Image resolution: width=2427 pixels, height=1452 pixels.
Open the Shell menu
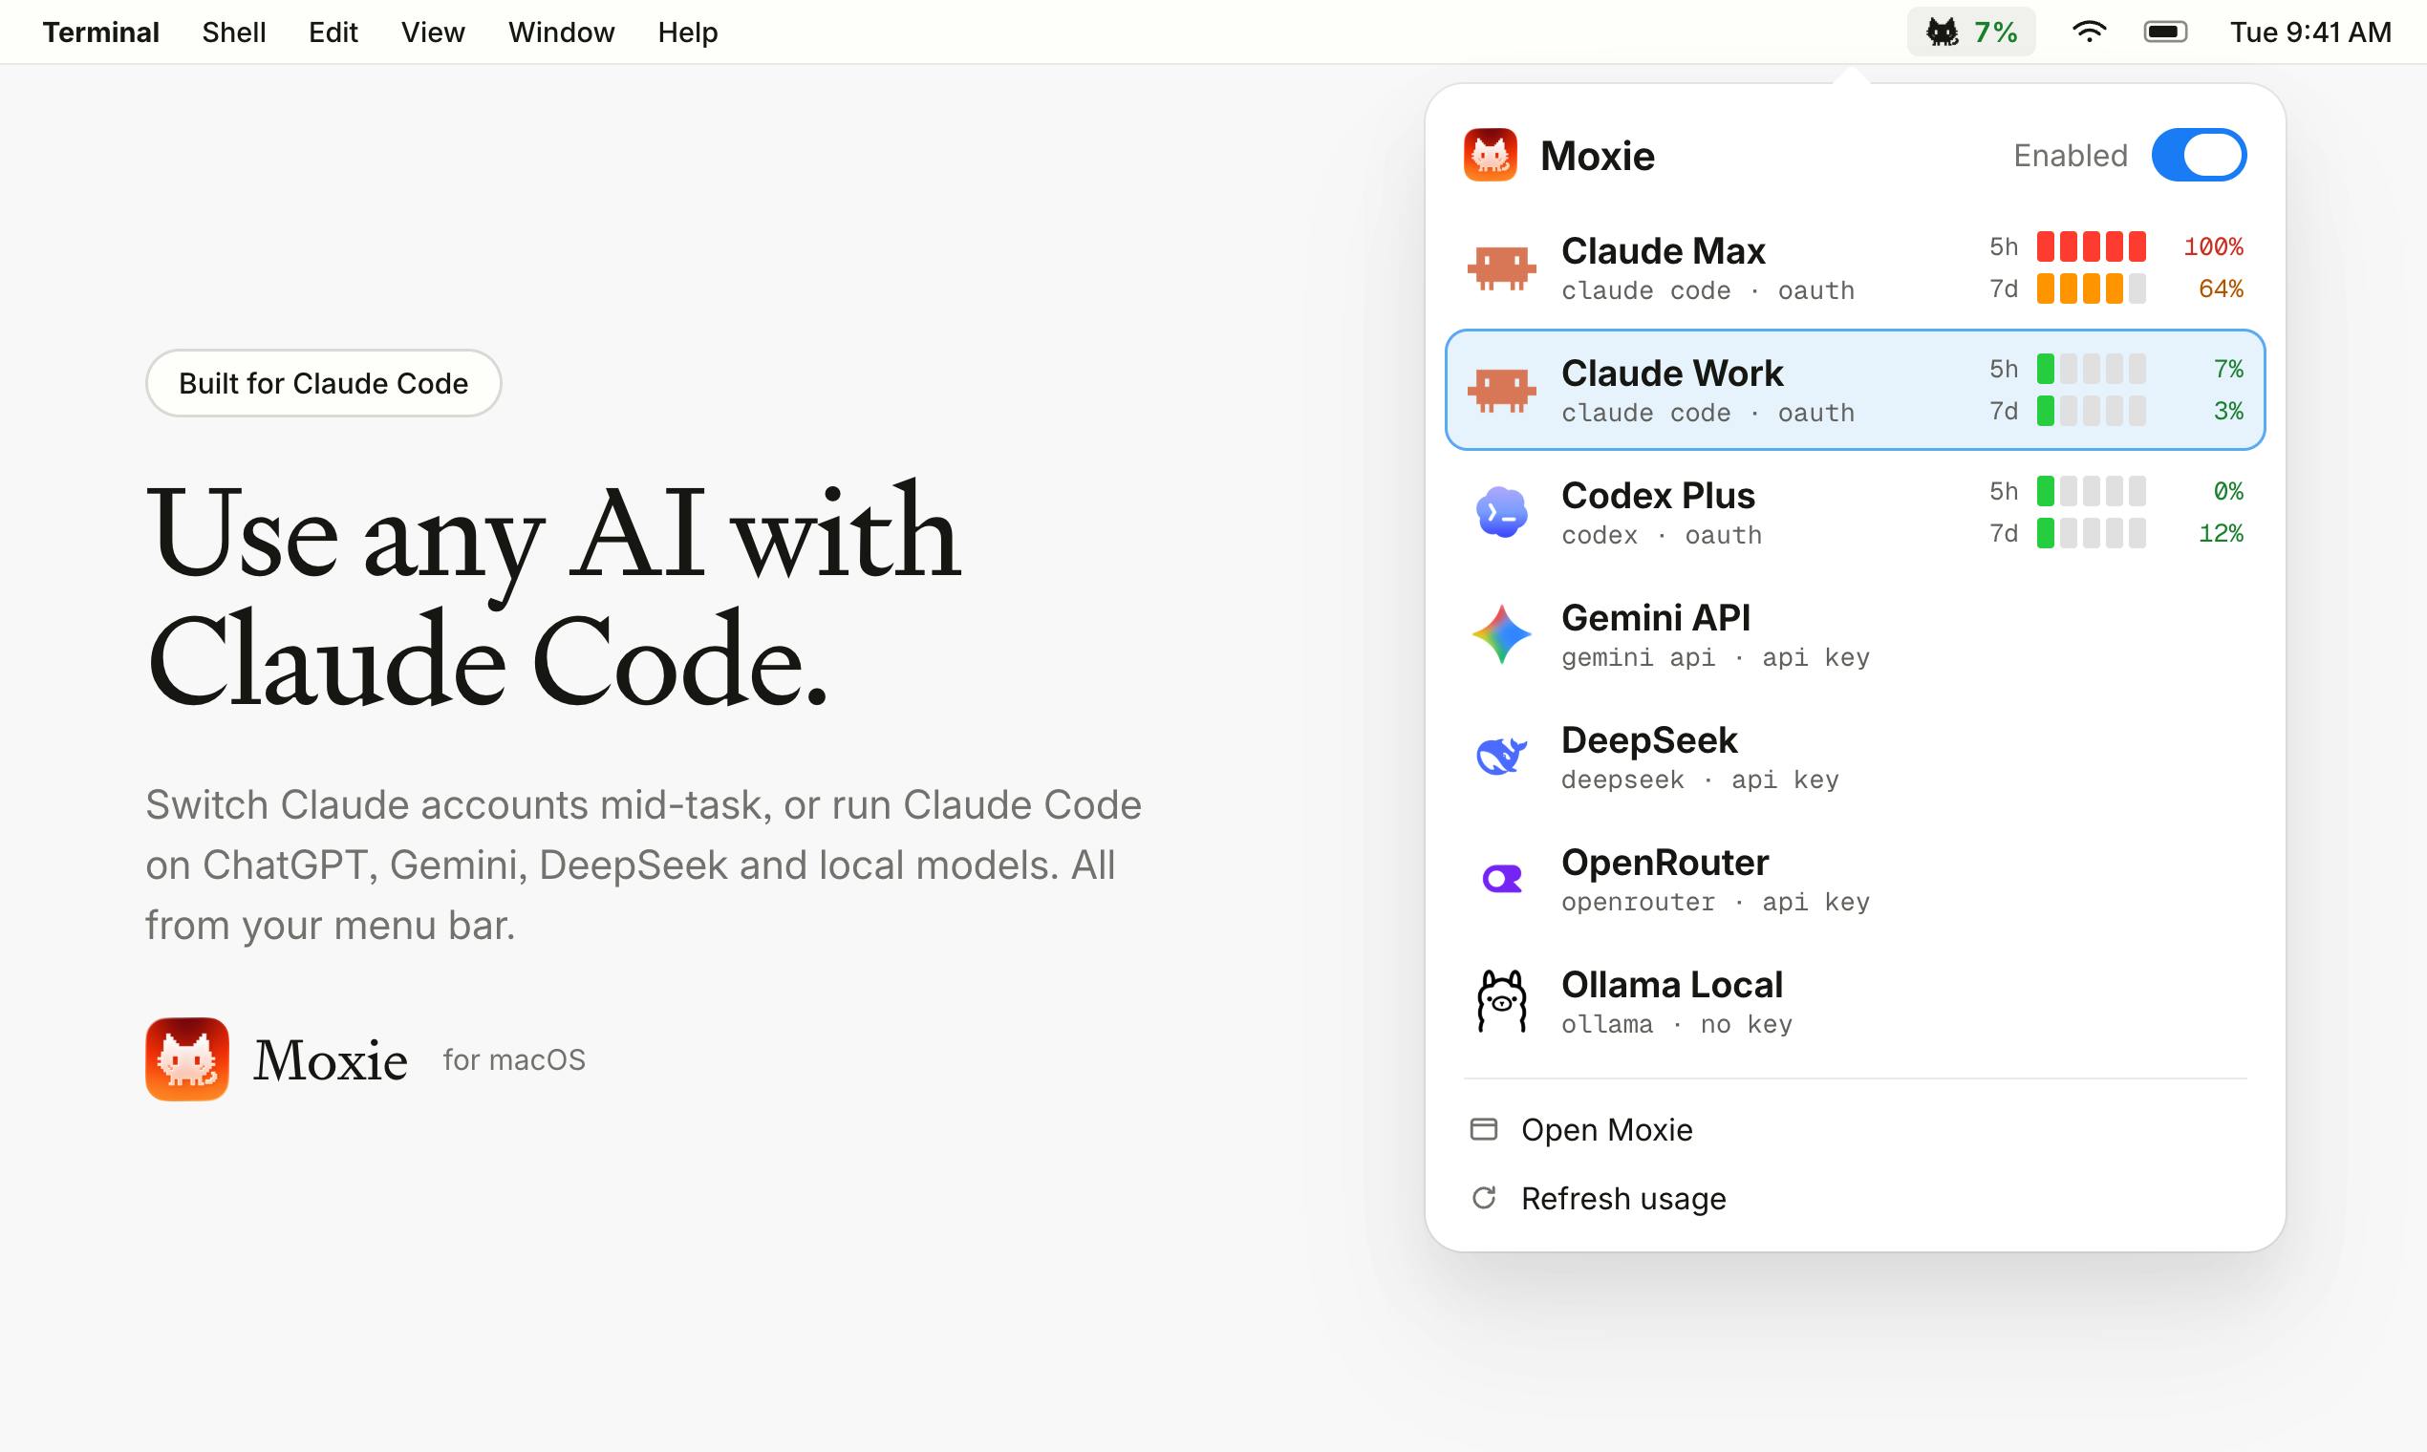coord(234,32)
